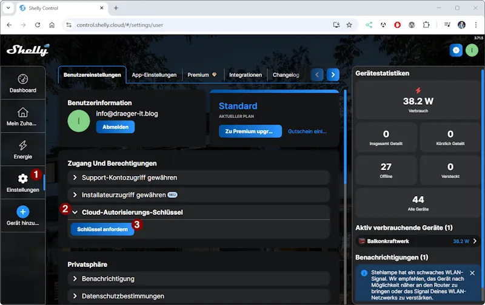This screenshot has height=305, width=485.
Task: Expand the Datenschutzbestimmungen section
Action: click(75, 296)
